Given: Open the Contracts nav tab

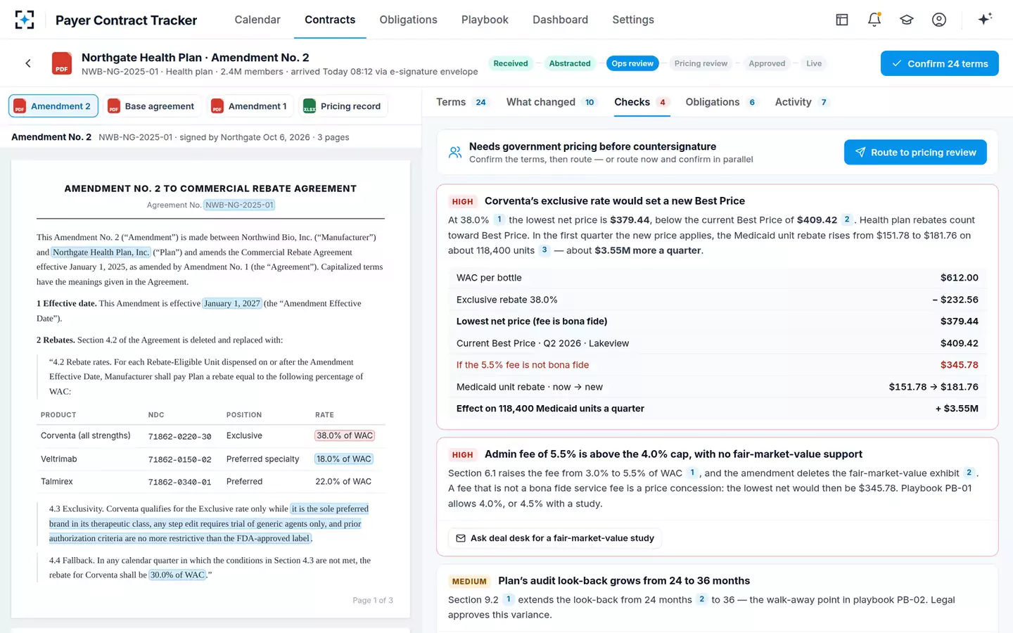Looking at the screenshot, I should 330,20.
